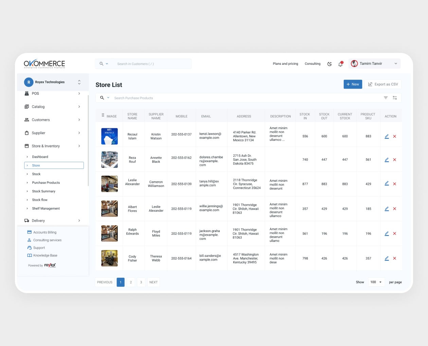
Task: Select Purchase Products in sidebar
Action: 46,182
